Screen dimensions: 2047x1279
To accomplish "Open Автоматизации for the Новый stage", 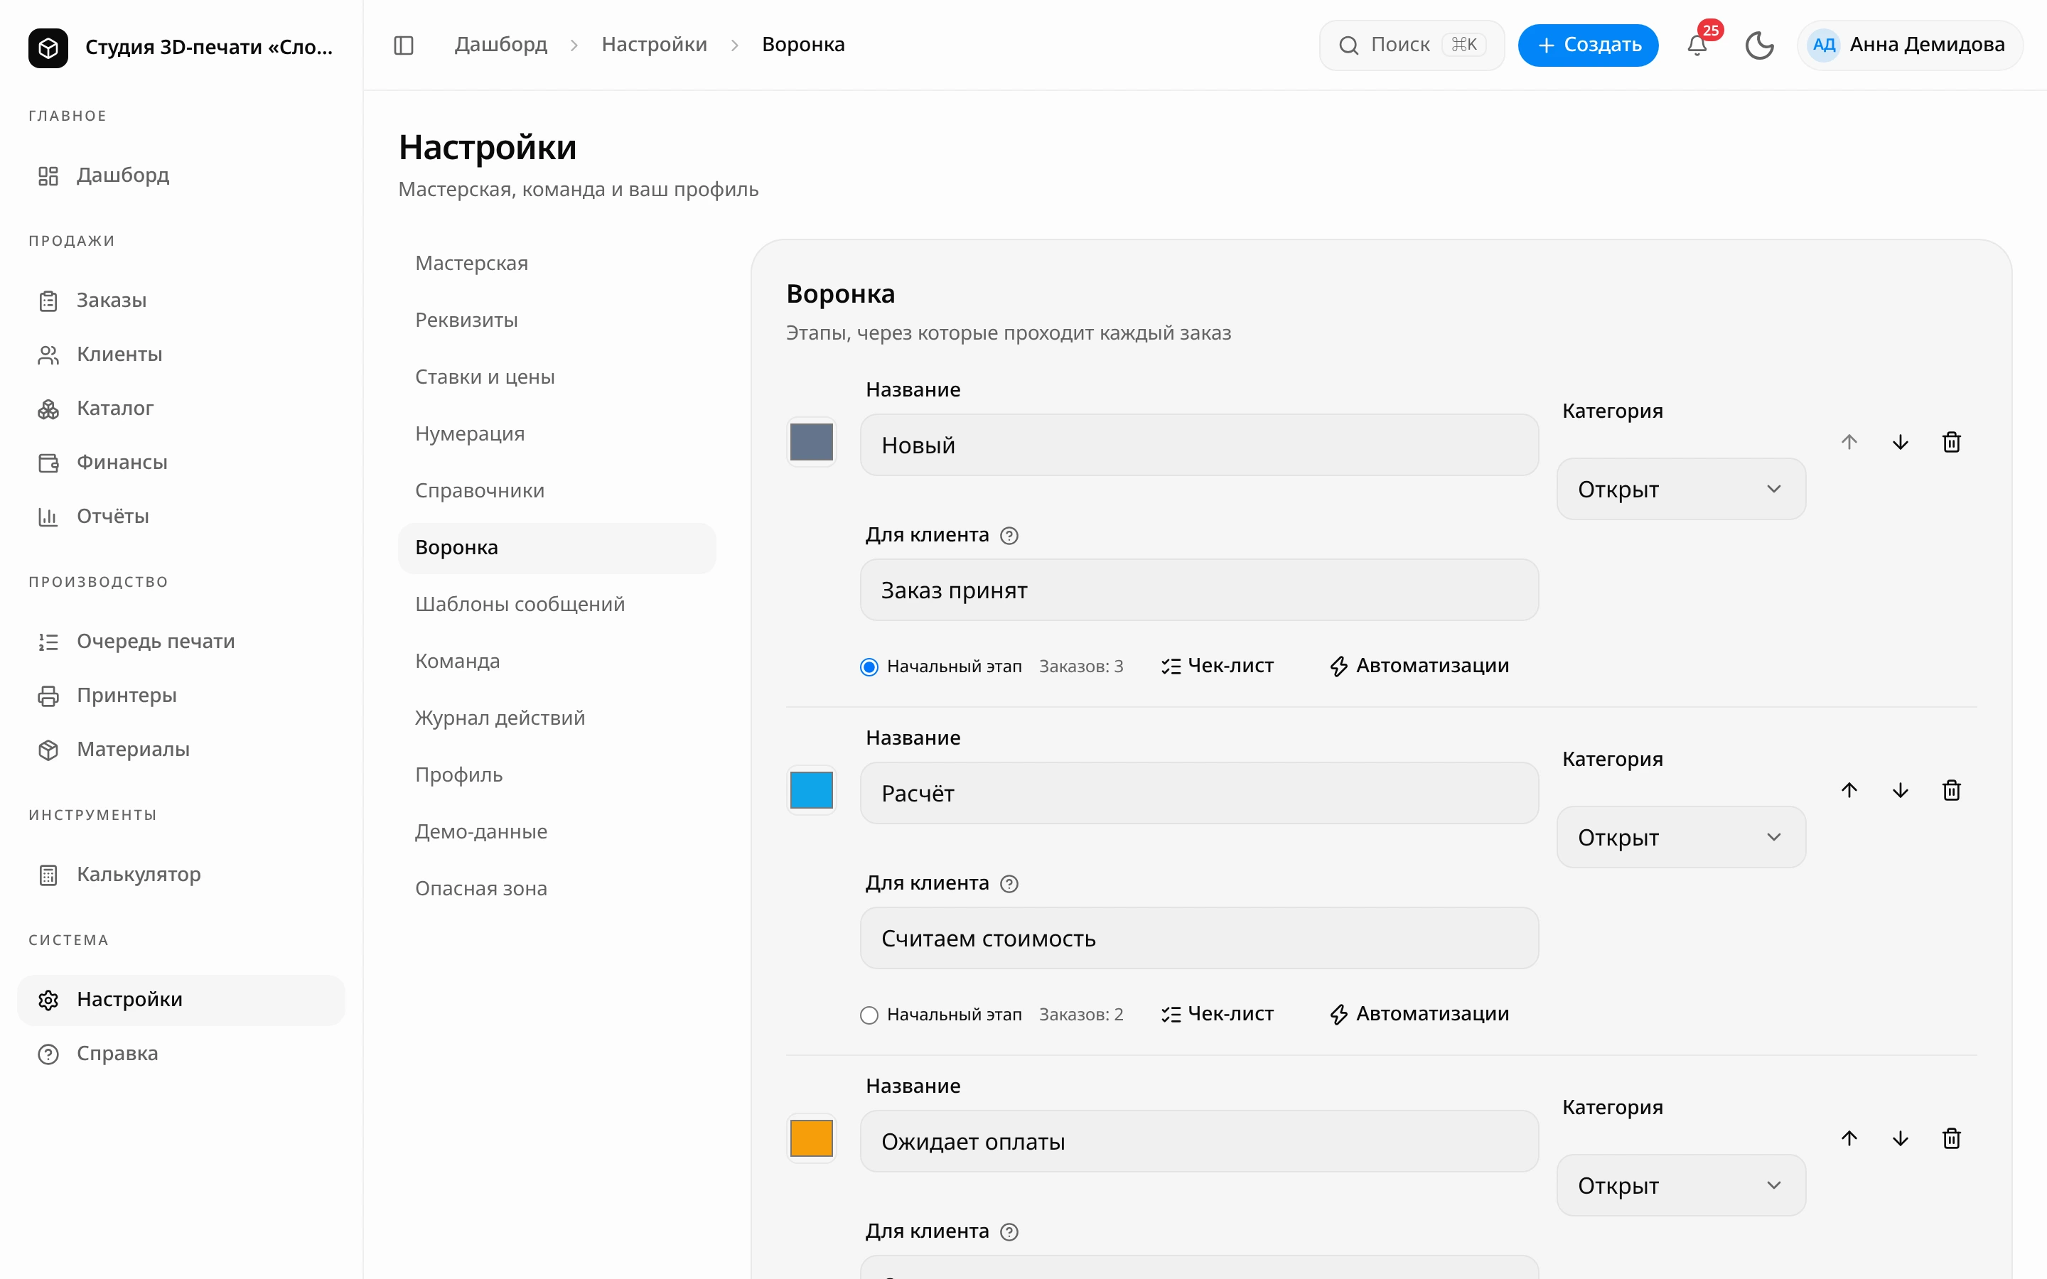I will 1419,666.
